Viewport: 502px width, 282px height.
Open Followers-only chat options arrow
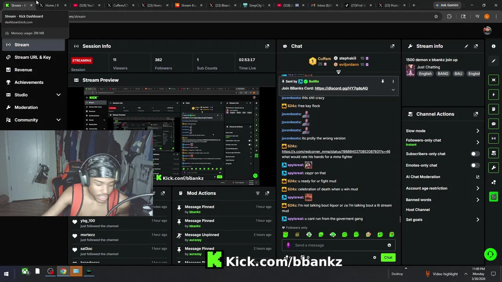478,142
